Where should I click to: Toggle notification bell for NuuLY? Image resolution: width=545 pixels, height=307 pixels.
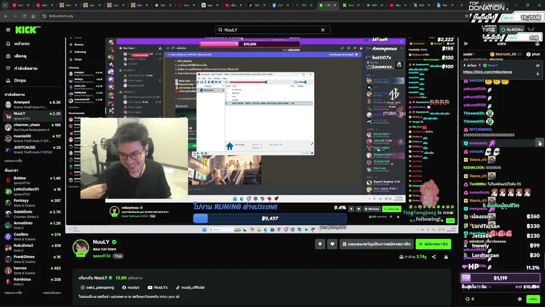point(320,244)
